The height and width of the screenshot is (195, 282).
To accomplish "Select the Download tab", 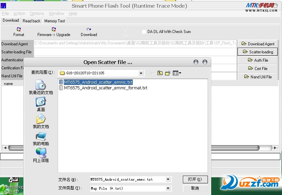I will coord(11,20).
